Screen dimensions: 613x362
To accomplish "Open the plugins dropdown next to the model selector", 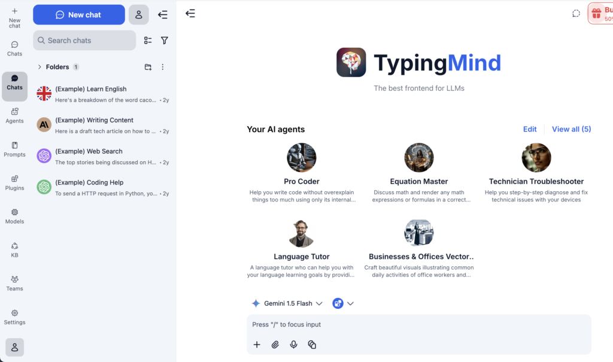I will pyautogui.click(x=342, y=303).
